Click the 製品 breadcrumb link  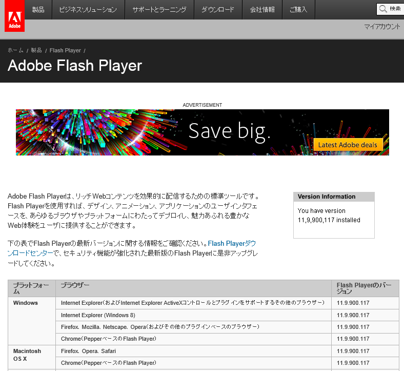coord(36,50)
